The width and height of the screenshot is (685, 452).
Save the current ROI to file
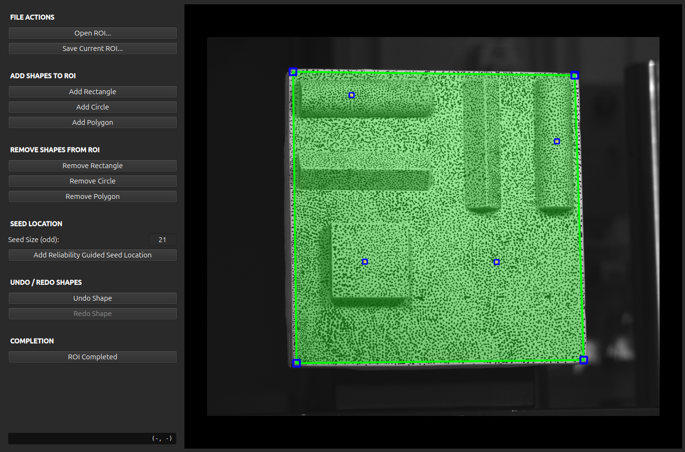click(x=93, y=49)
